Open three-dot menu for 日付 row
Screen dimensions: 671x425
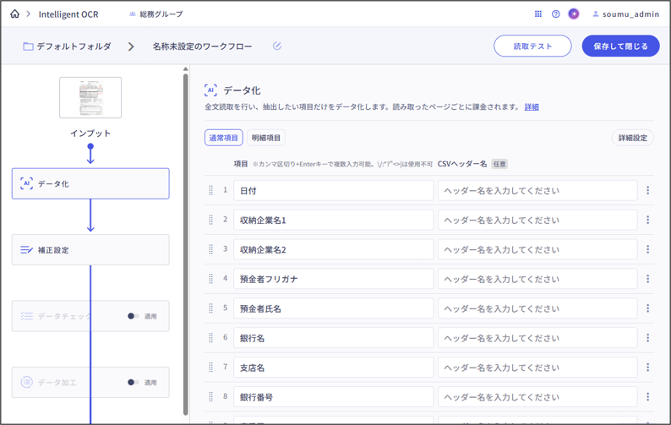pos(648,191)
